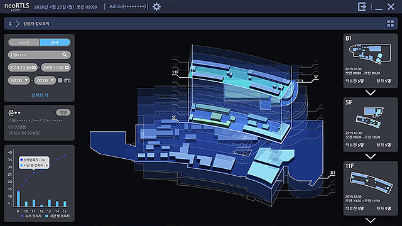402x226 pixels.
Task: Click the blue search text button
Action: [x=39, y=95]
